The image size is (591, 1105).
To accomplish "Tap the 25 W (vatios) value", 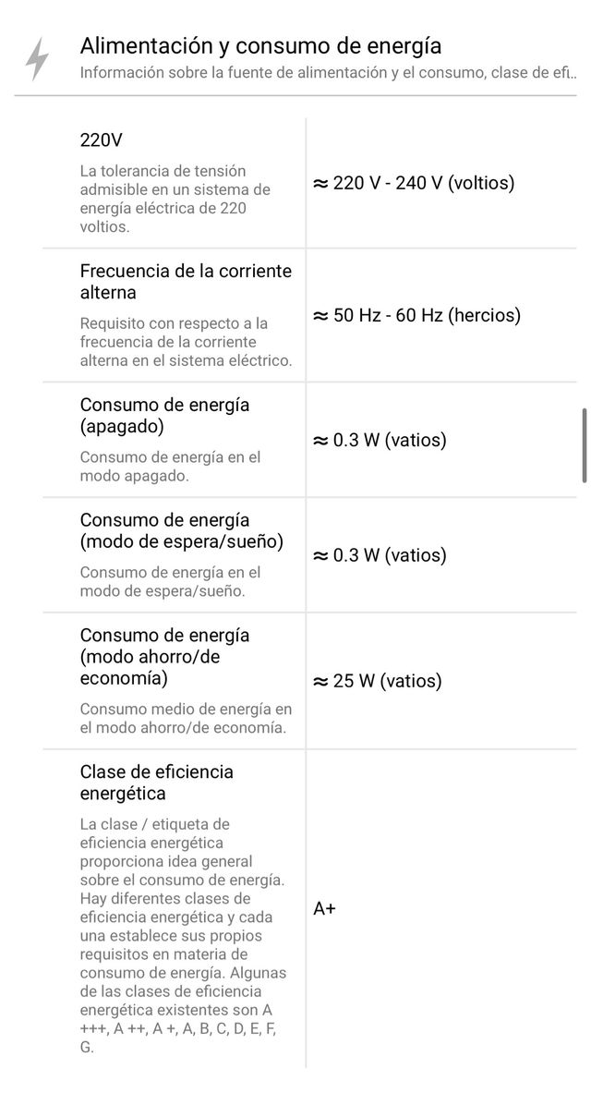I will (378, 681).
